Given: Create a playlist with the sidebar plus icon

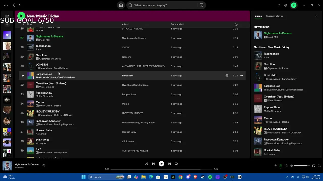Looking at the screenshot, I should tap(7, 24).
